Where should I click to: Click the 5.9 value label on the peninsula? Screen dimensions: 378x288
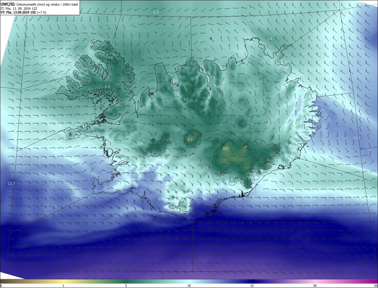click(x=70, y=134)
